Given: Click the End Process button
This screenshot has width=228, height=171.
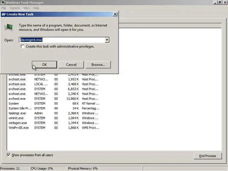Looking at the screenshot, I should pyautogui.click(x=208, y=156).
